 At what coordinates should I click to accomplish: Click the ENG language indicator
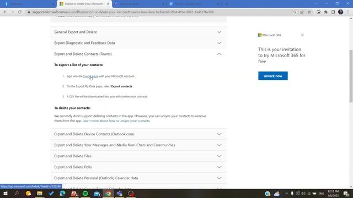321,194
